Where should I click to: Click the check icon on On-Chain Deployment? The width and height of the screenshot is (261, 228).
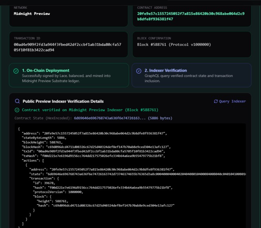[16, 71]
